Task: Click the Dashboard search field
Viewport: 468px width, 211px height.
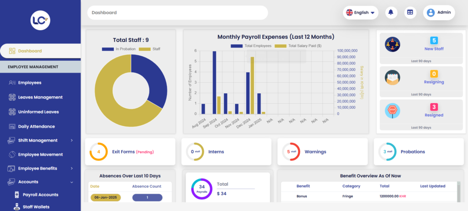Action: [177, 13]
